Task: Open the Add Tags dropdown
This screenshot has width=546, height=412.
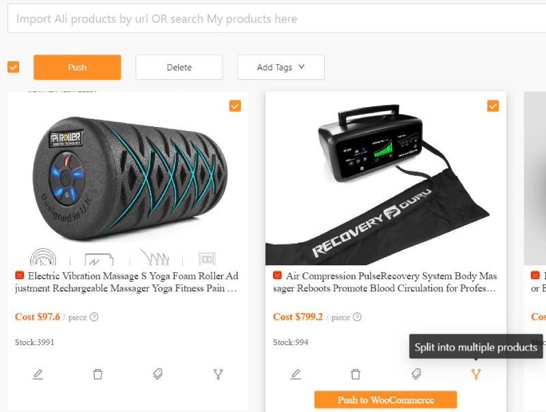Action: [281, 67]
